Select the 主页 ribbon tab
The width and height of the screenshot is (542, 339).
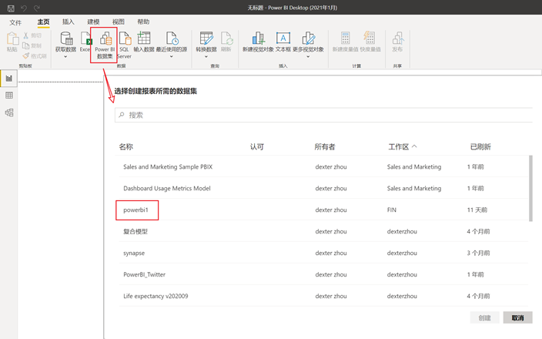coord(44,22)
